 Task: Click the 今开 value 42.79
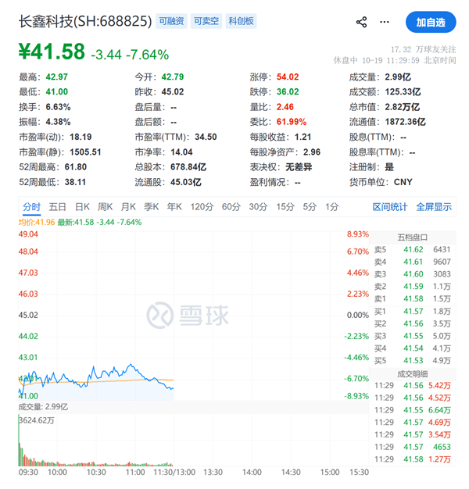[173, 77]
